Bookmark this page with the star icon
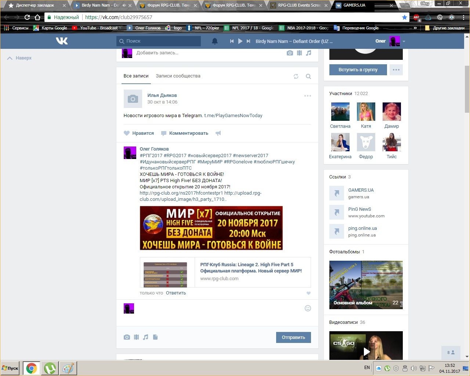Viewport: 470px width, 376px height. [405, 17]
